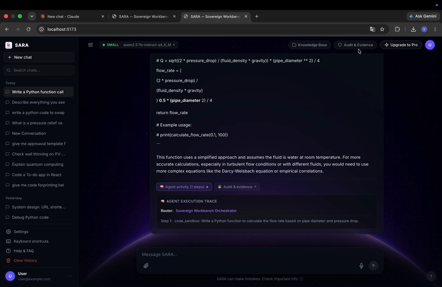442x287 pixels.
Task: Click the microphone icon
Action: [361, 266]
